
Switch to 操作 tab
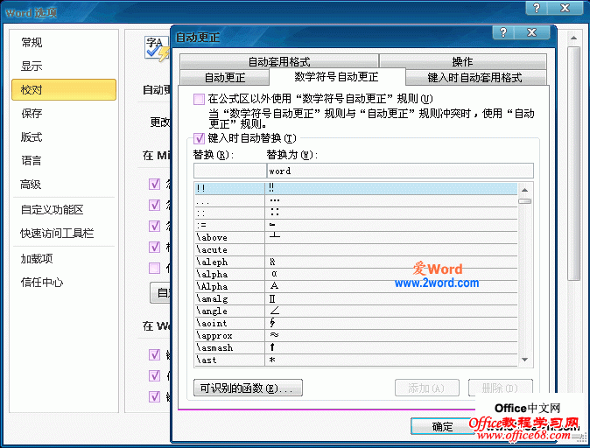[x=462, y=61]
